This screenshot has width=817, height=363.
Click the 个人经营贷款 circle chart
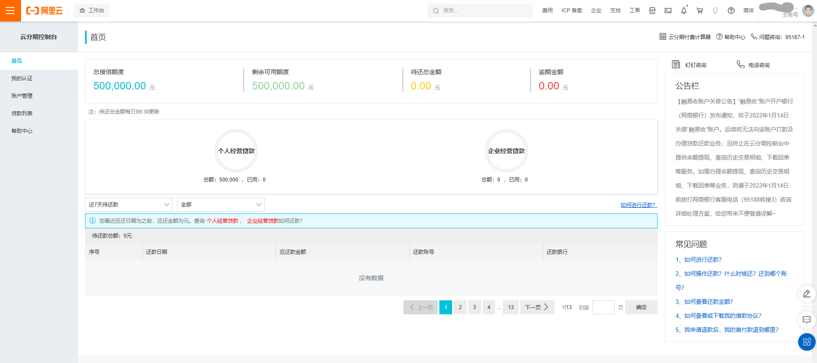coord(236,151)
